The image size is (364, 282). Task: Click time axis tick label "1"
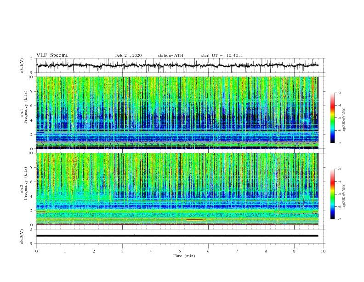point(65,251)
